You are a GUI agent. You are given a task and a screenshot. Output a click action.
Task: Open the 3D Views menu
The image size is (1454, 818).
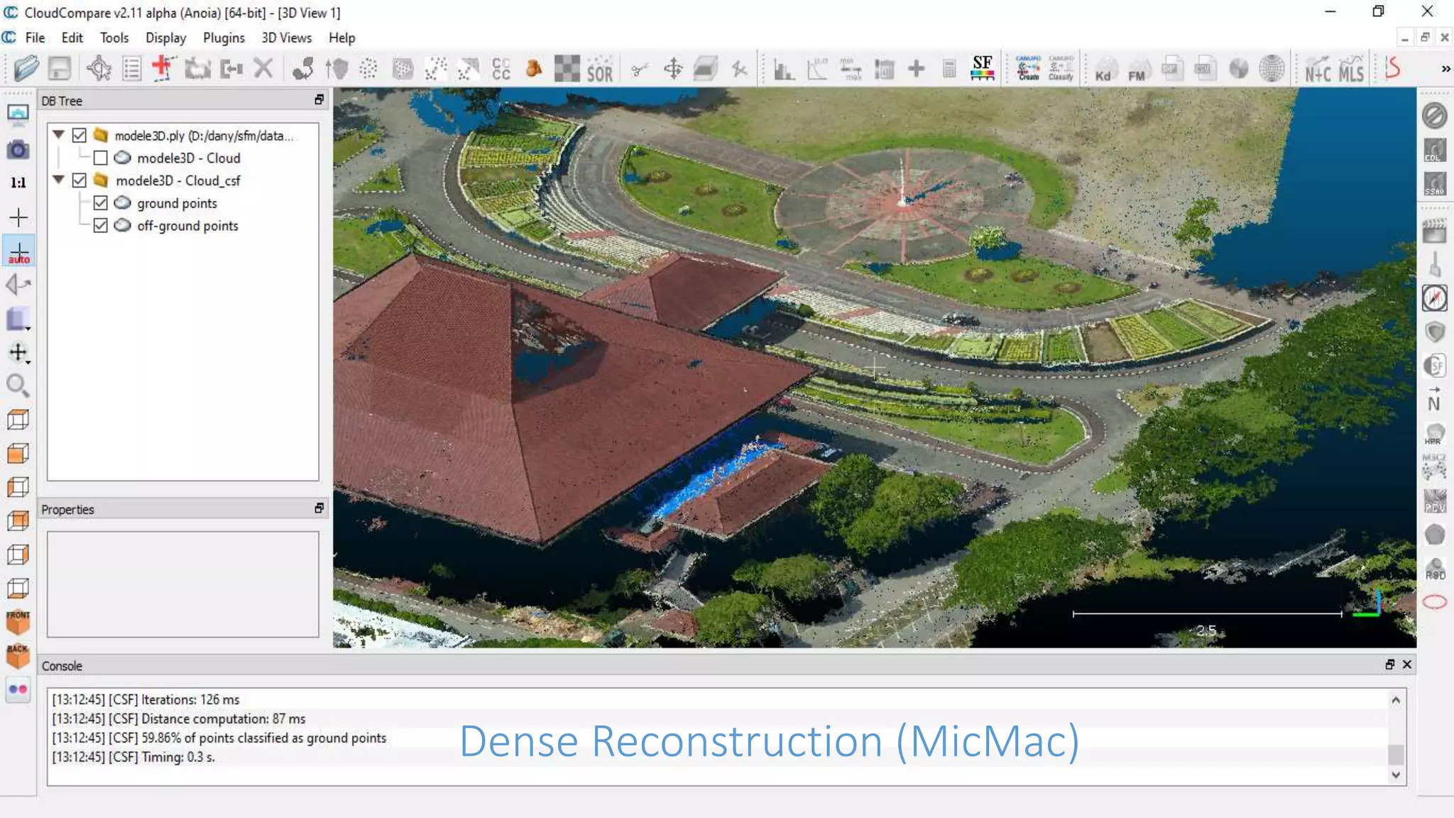point(286,38)
